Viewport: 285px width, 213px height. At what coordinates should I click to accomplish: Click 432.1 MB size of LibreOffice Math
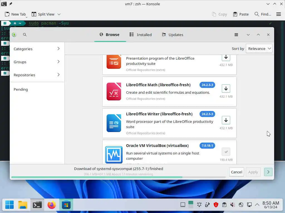click(x=226, y=97)
